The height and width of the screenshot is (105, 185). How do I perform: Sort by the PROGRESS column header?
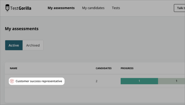pyautogui.click(x=127, y=68)
